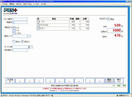Select the 現金 payment type radio
The width and height of the screenshot is (132, 97).
coord(108,19)
